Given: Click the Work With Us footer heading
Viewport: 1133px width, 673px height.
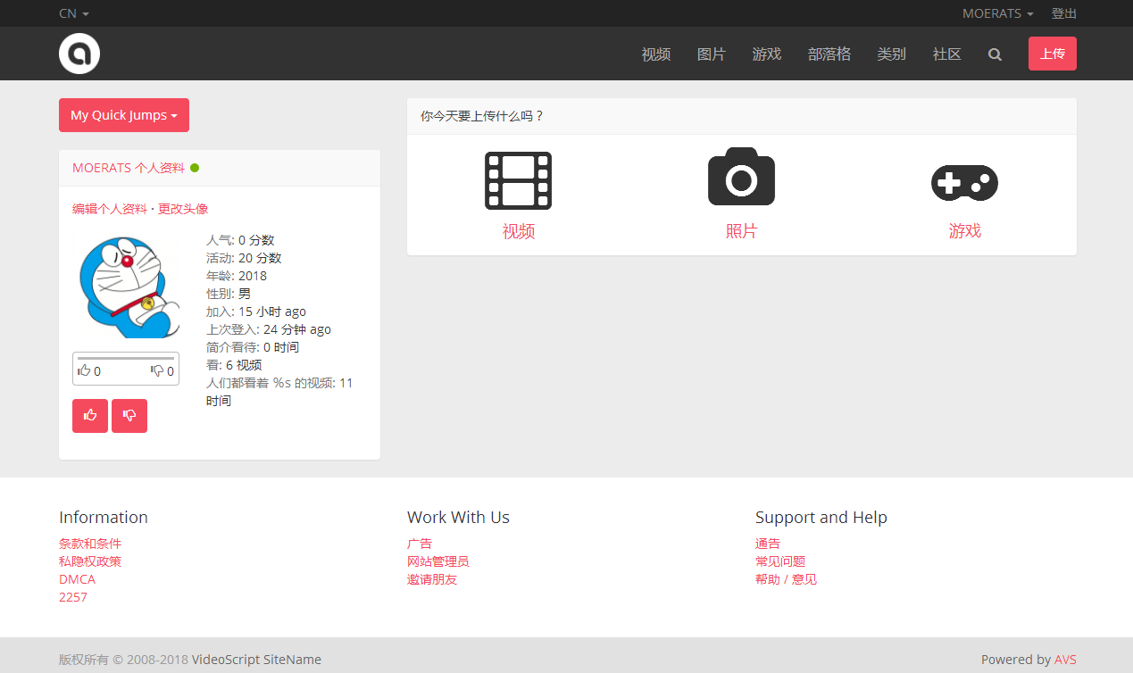Looking at the screenshot, I should [x=458, y=518].
